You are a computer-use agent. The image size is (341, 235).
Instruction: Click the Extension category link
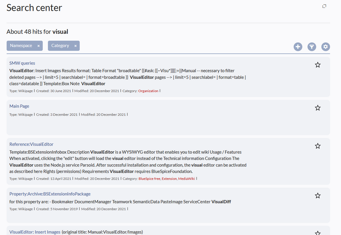pos(169,179)
